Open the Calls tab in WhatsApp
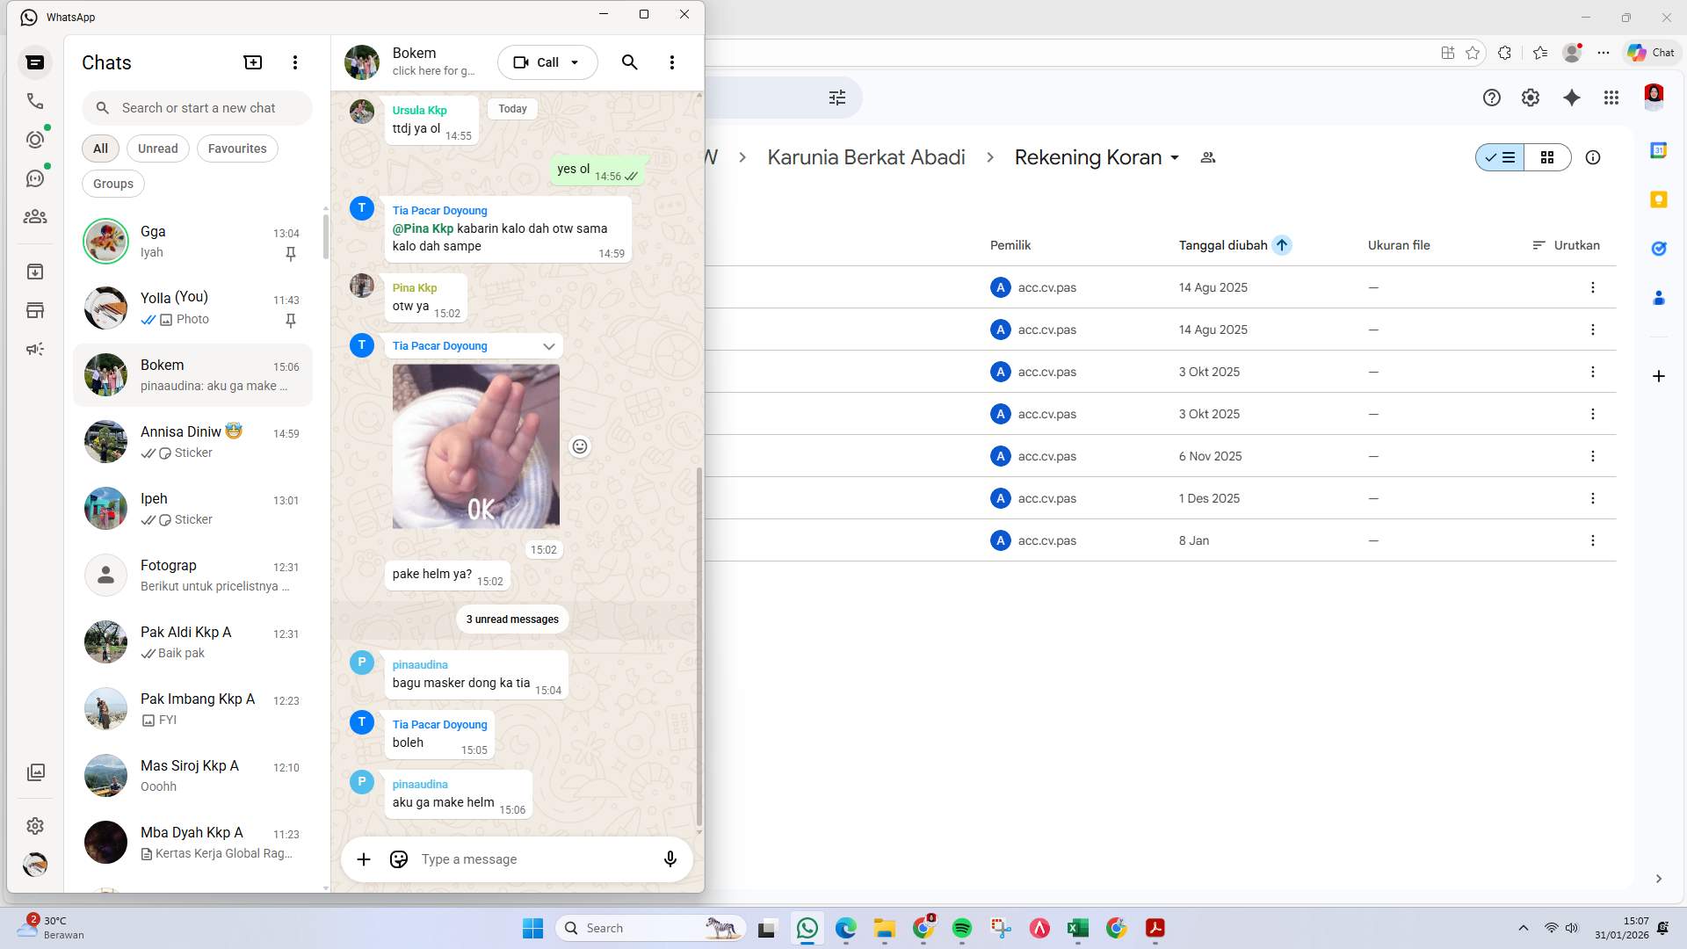Viewport: 1687px width, 949px height. [35, 101]
